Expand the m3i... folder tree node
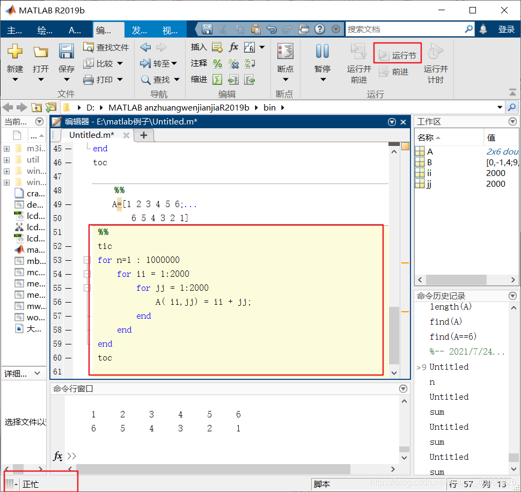 [6, 149]
